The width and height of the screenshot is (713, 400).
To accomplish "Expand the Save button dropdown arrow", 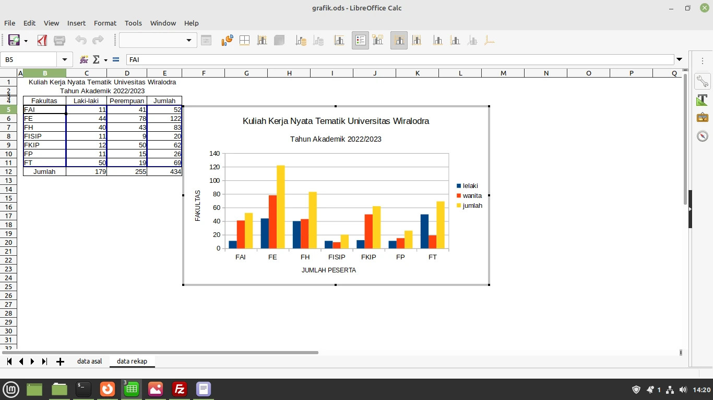I will click(x=26, y=40).
